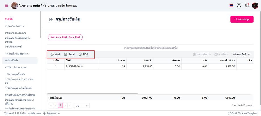This screenshot has height=116, width=261.
Task: Select ค่าใช้จ่ายโรงพยาบาล in the sidebar
Action: (x=15, y=67)
